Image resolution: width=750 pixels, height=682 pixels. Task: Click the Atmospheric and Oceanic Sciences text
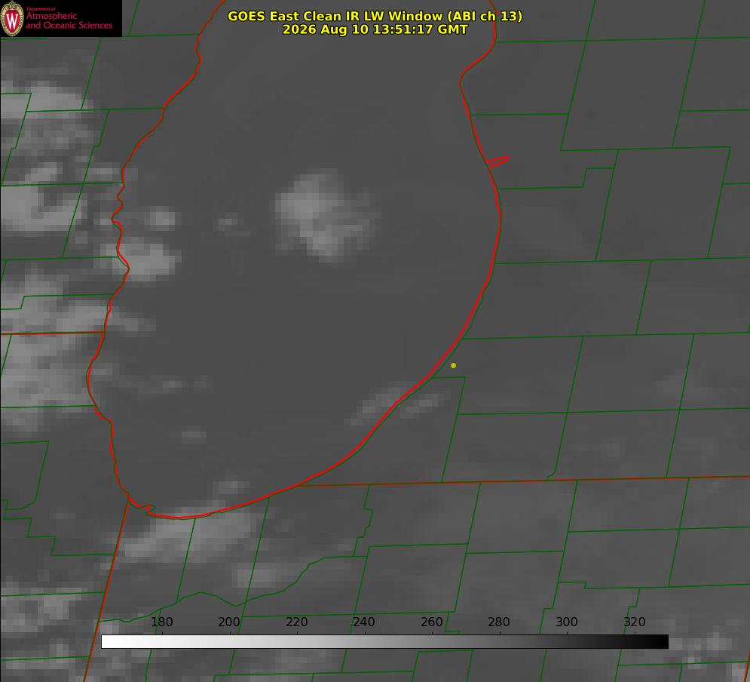coord(69,20)
